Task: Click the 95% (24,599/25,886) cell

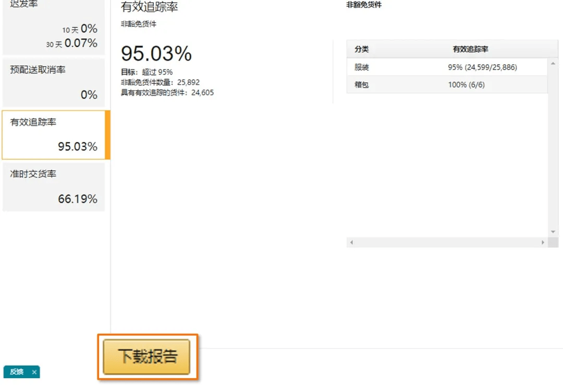Action: pyautogui.click(x=482, y=67)
